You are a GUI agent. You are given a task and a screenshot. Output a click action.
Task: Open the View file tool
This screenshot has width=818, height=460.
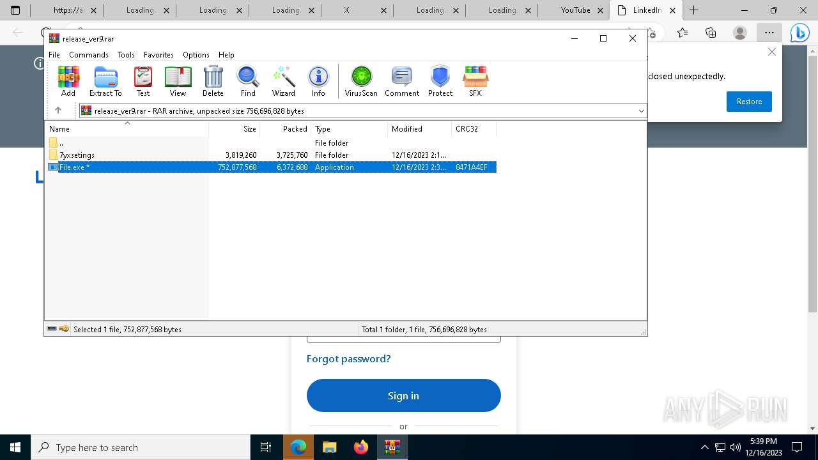pyautogui.click(x=178, y=81)
